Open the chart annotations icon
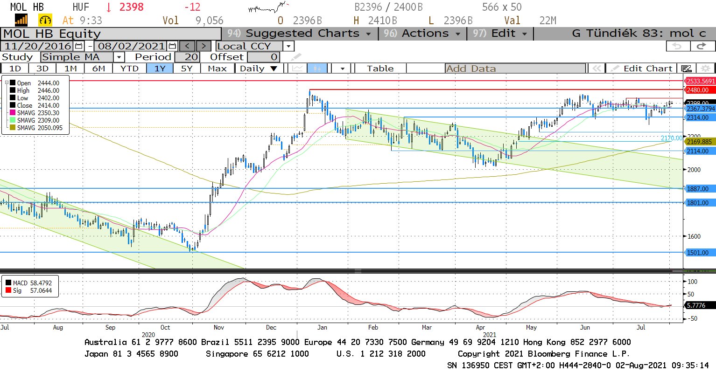Image resolution: width=716 pixels, height=379 pixels. pyautogui.click(x=686, y=69)
